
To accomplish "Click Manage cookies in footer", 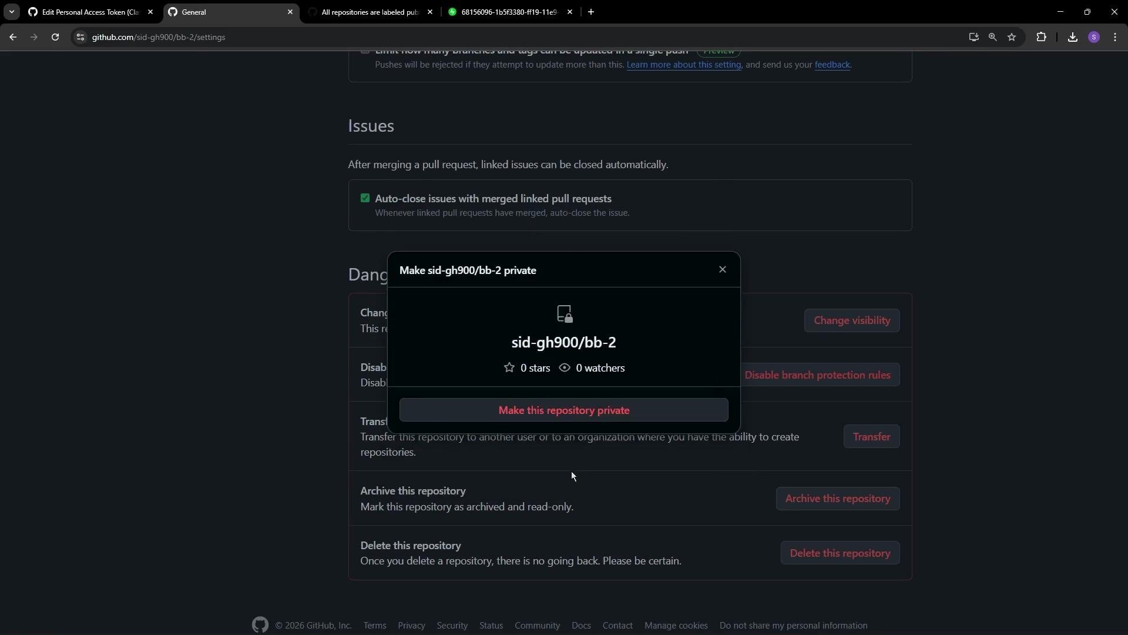I will (x=676, y=626).
